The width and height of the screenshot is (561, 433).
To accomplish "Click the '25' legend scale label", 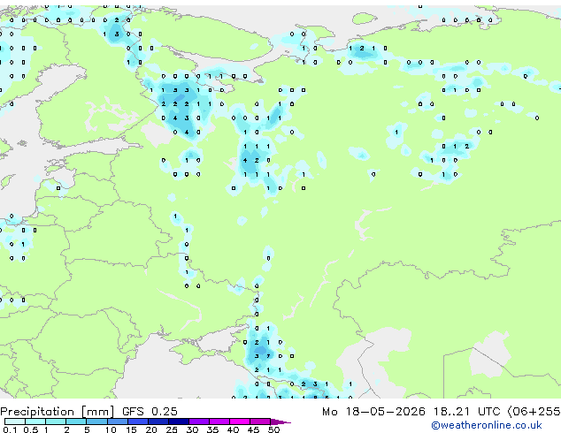I will pyautogui.click(x=172, y=429).
